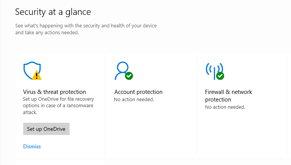Click the yellow warning badge on the shield
291x165 pixels.
tap(36, 75)
